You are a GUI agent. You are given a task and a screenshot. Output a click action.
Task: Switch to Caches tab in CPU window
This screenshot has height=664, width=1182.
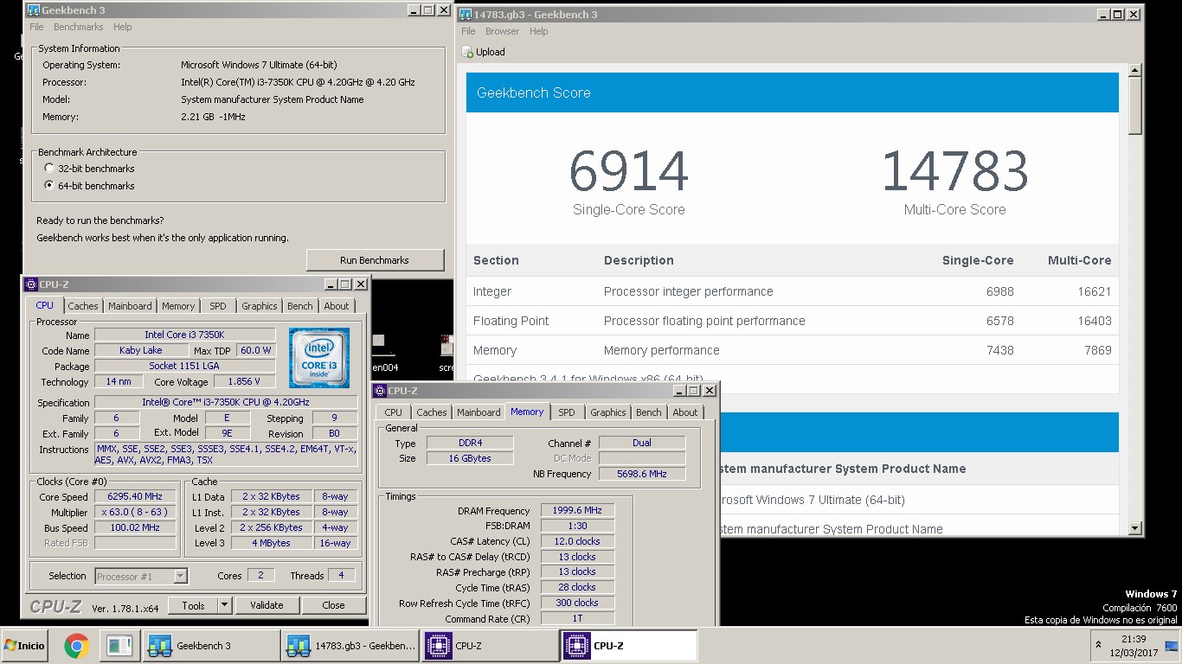pos(83,306)
